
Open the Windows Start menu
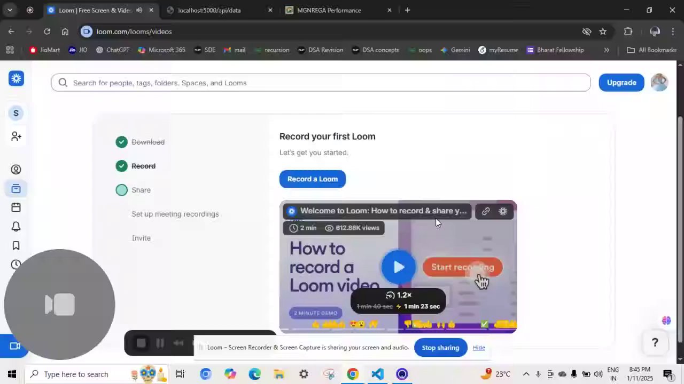point(12,374)
